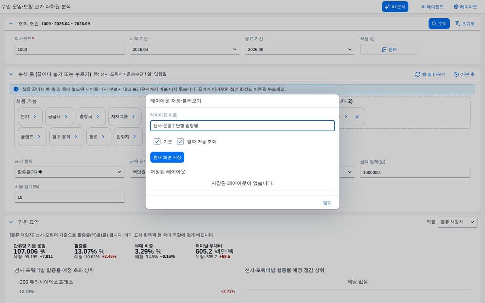485x303 pixels.
Task: Click the '저장된 레이아웃이 없습니다.' message
Action: pos(242,183)
